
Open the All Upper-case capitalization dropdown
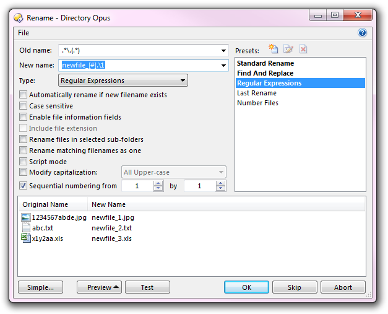pos(174,172)
